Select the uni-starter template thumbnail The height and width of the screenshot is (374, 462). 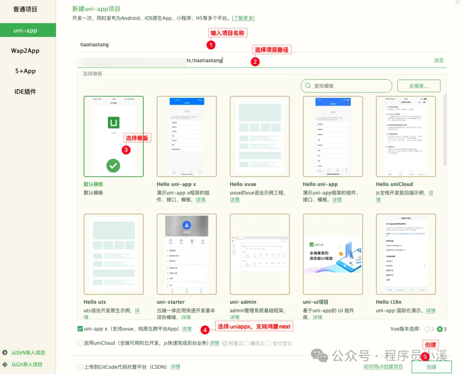coord(187,253)
